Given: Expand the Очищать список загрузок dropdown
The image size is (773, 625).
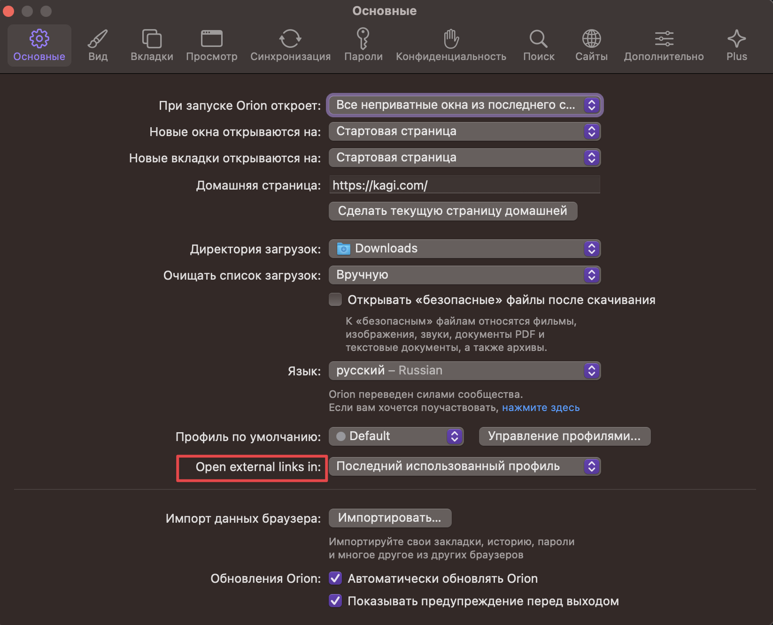Looking at the screenshot, I should point(464,275).
